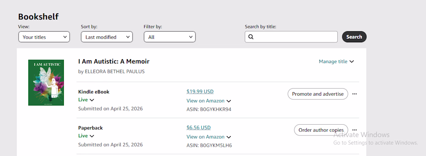Open the $19.99 USD Kindle price link
Image resolution: width=426 pixels, height=156 pixels.
200,92
